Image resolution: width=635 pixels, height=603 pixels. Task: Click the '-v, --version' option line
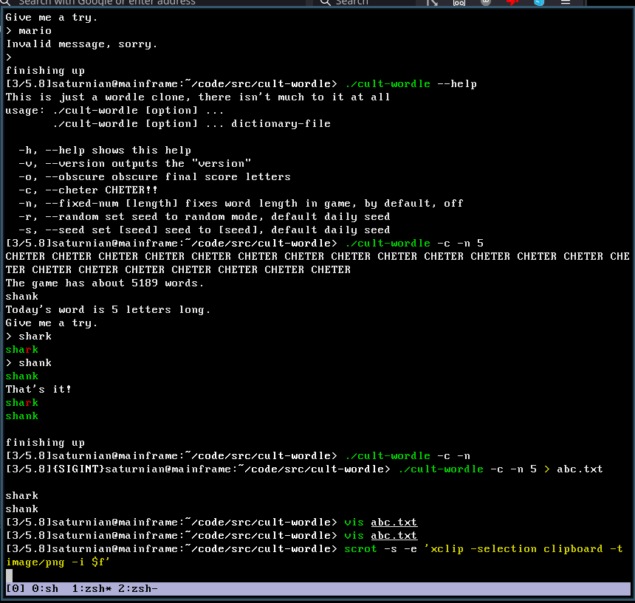[135, 164]
